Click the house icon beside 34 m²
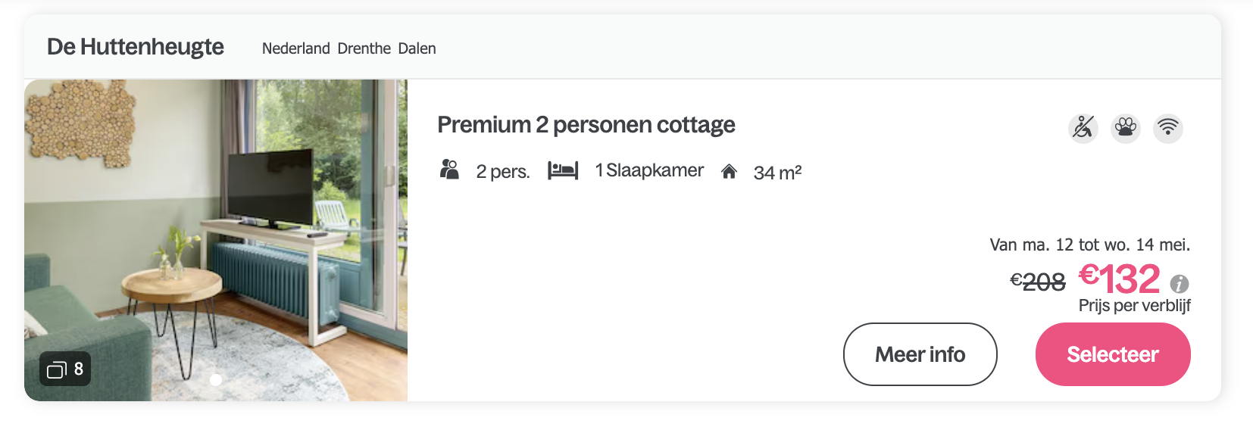Image resolution: width=1253 pixels, height=430 pixels. pos(729,172)
